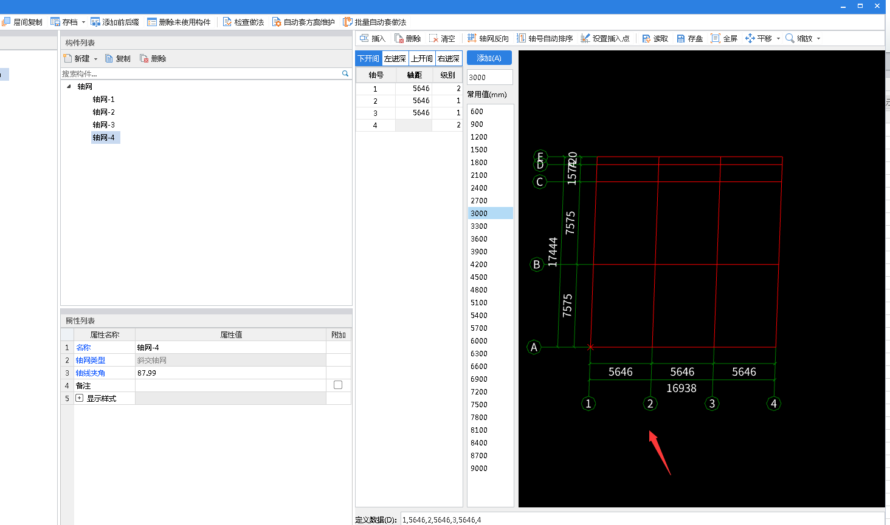Click 删除未使用构件 icon
Image resolution: width=890 pixels, height=525 pixels.
[152, 22]
